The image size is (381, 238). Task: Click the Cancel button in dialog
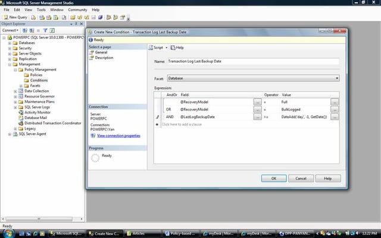[301, 178]
